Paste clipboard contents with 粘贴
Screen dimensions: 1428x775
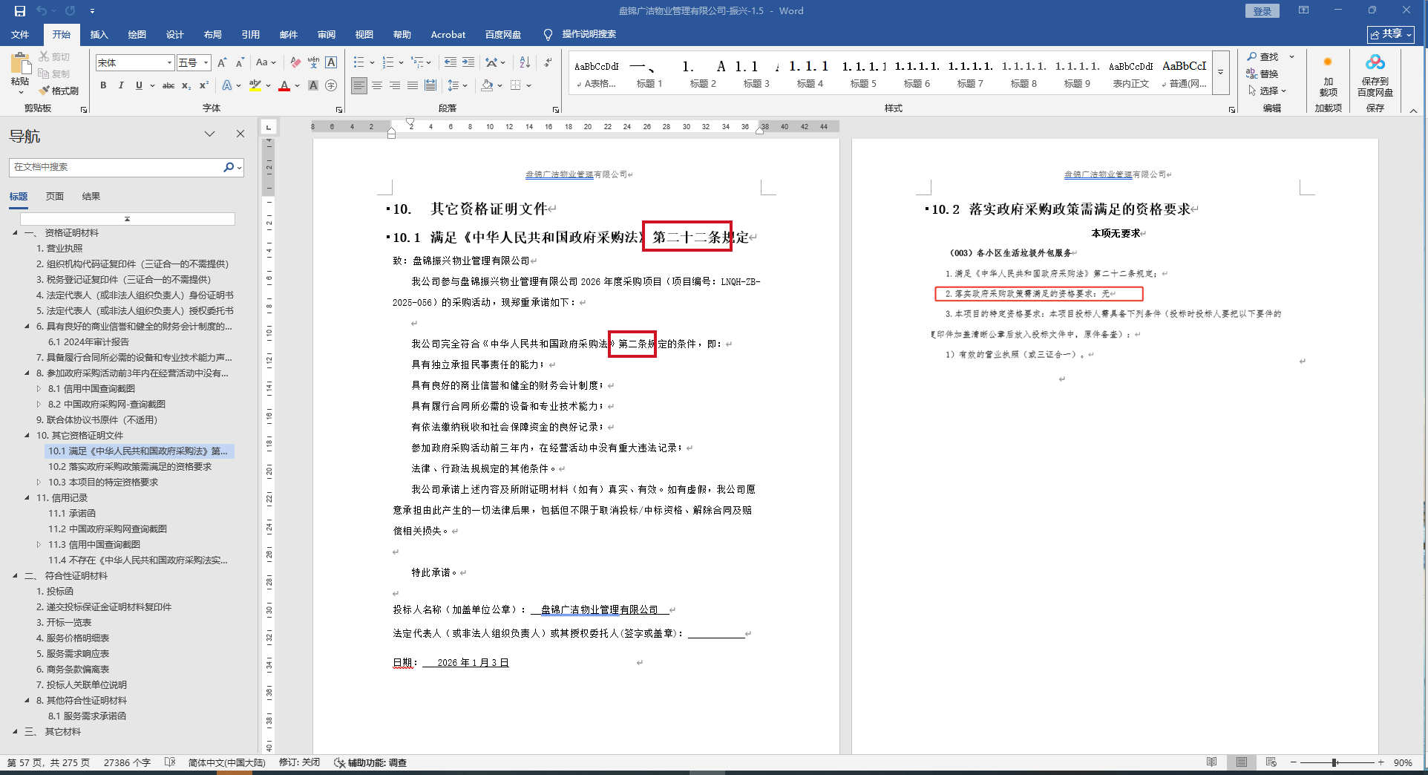[x=21, y=73]
